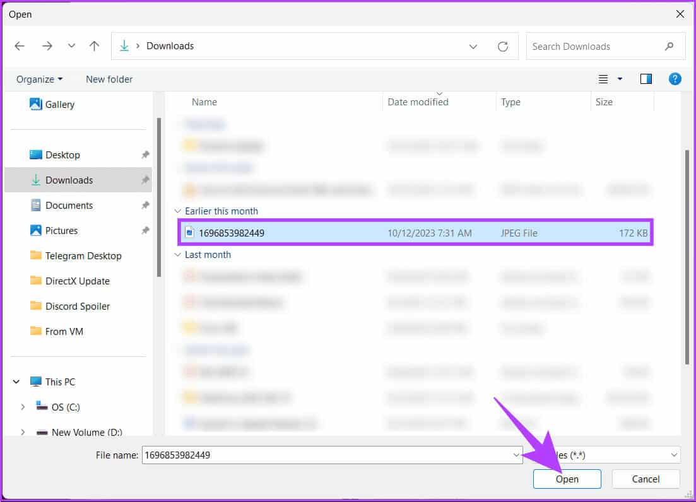The image size is (696, 502).
Task: Click the navigation pane scrollbar
Action: 159,197
